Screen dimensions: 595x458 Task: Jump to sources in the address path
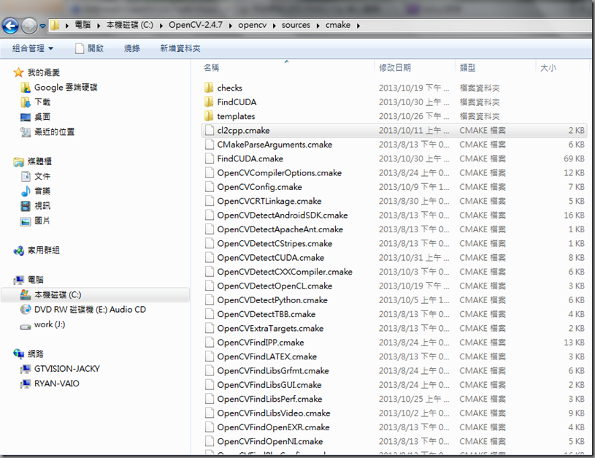coord(296,25)
